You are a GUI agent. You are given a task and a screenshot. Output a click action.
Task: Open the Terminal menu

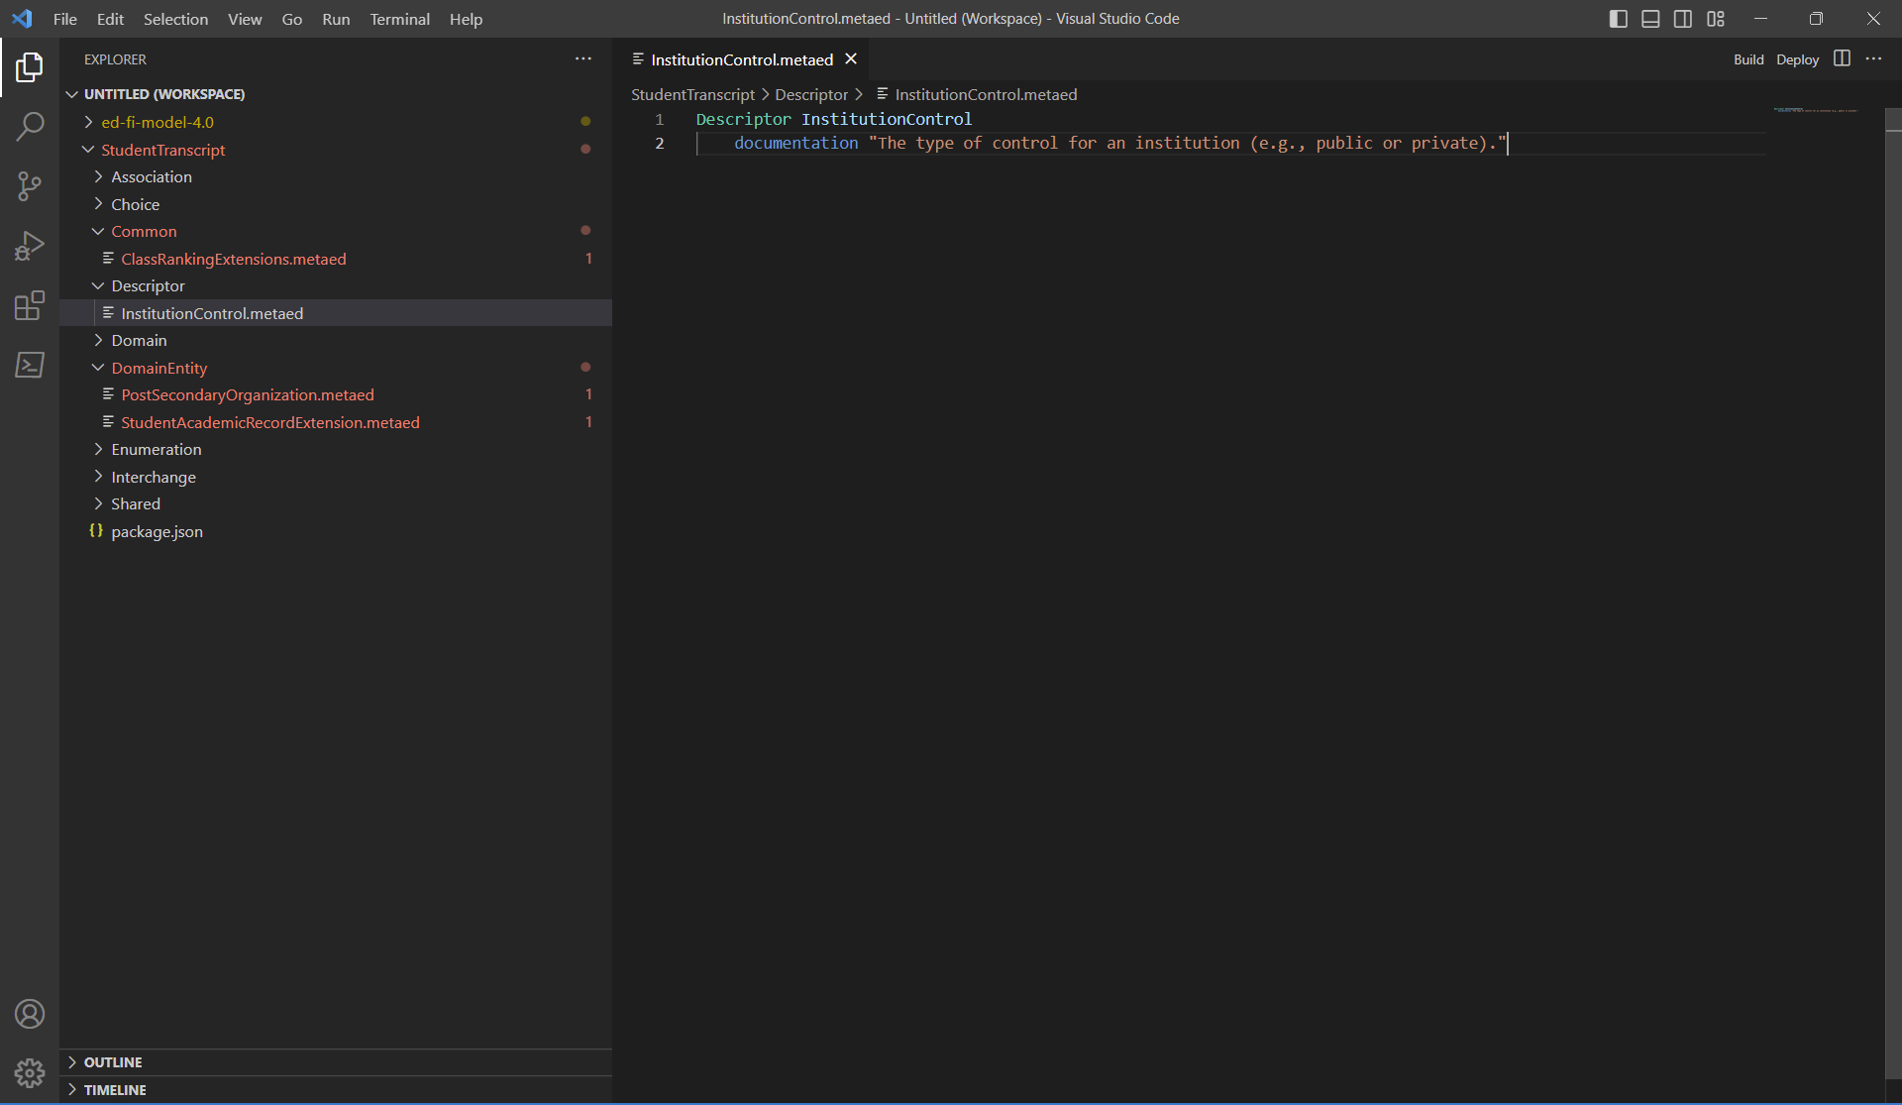pyautogui.click(x=399, y=19)
